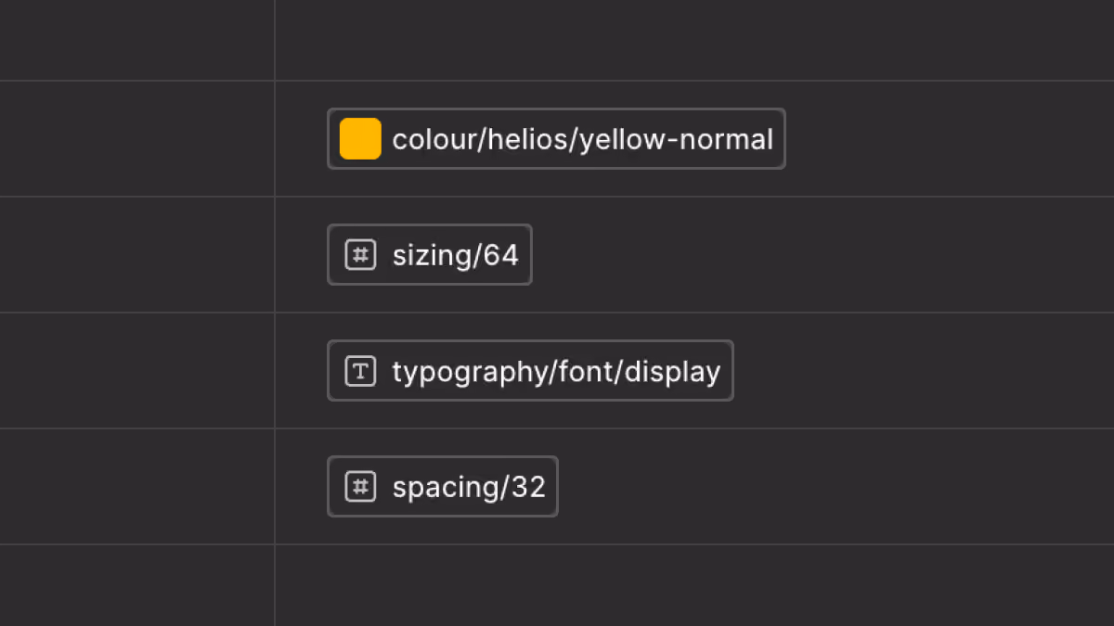Click blank cell area right of sizing/64 chip
Image resolution: width=1114 pixels, height=626 pixels.
pyautogui.click(x=823, y=255)
